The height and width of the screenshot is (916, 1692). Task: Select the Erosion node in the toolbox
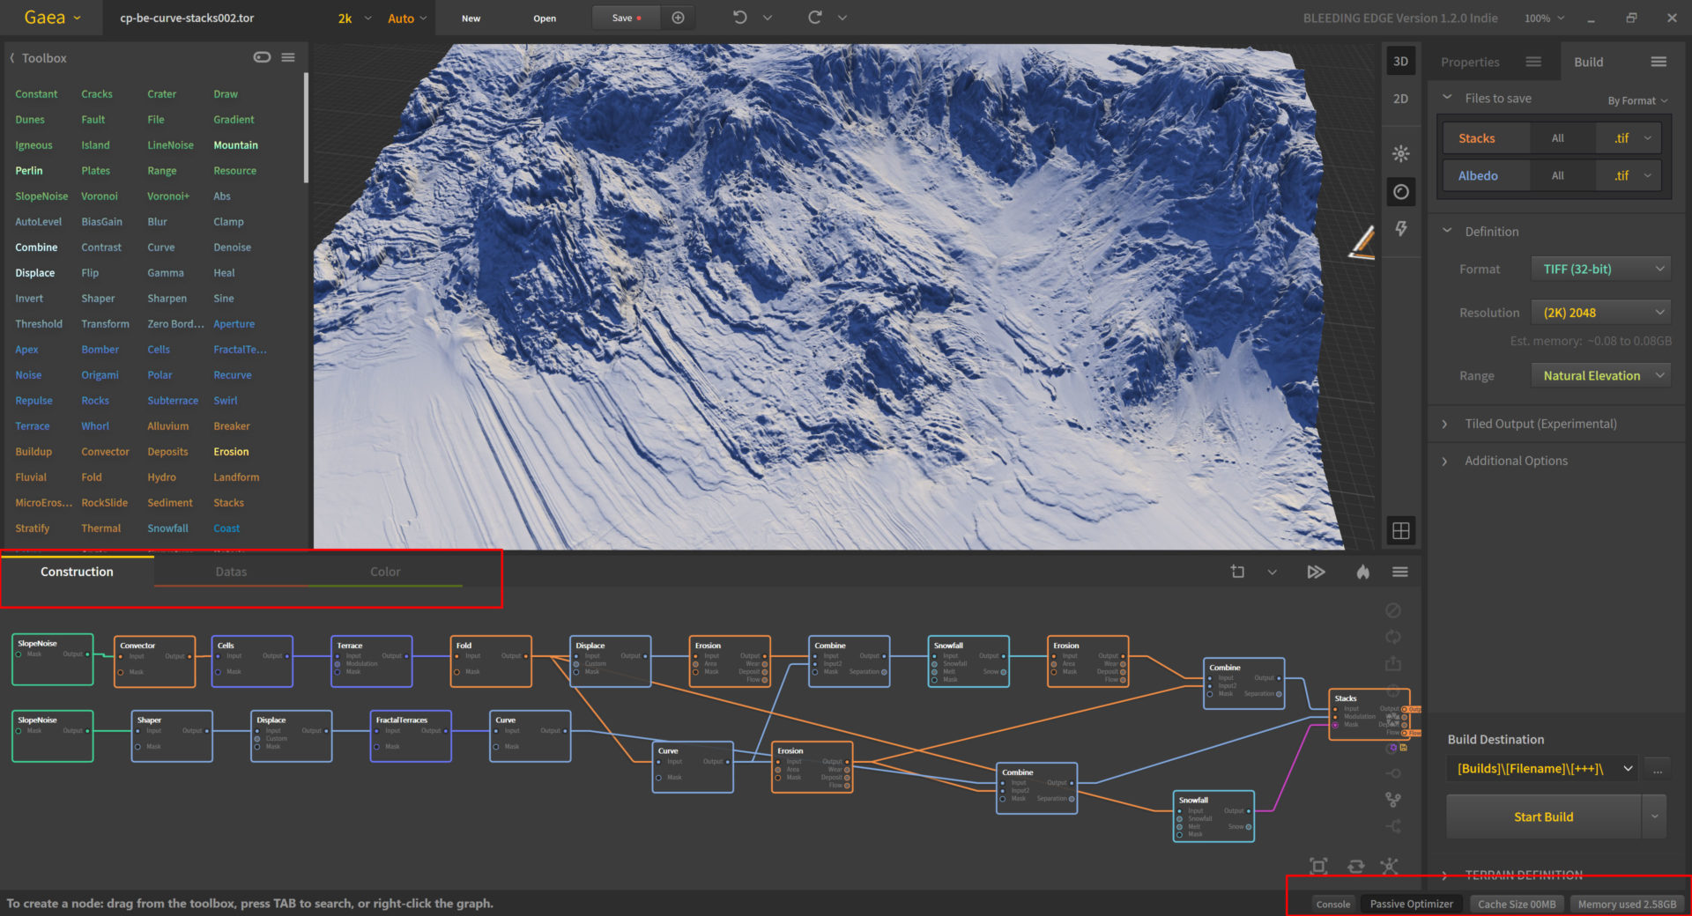(231, 452)
